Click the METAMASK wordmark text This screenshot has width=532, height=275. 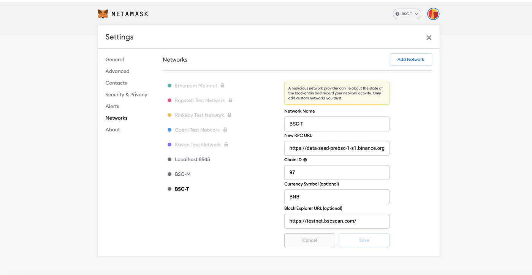[130, 14]
